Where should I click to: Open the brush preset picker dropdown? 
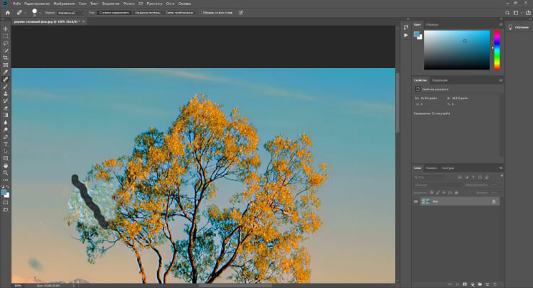click(39, 12)
